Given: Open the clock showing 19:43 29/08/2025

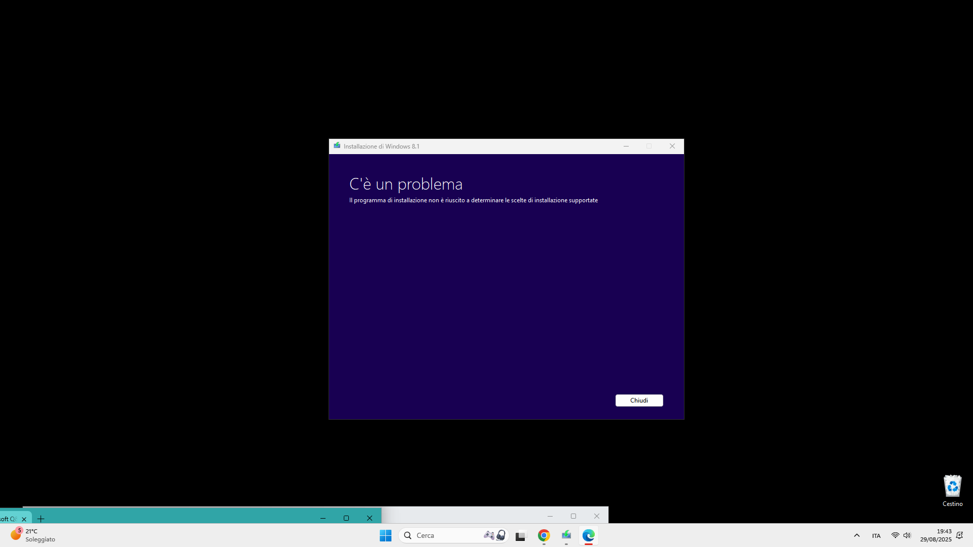Looking at the screenshot, I should coord(936,535).
